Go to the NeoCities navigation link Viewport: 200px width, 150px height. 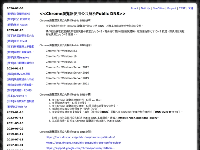[x=159, y=8]
